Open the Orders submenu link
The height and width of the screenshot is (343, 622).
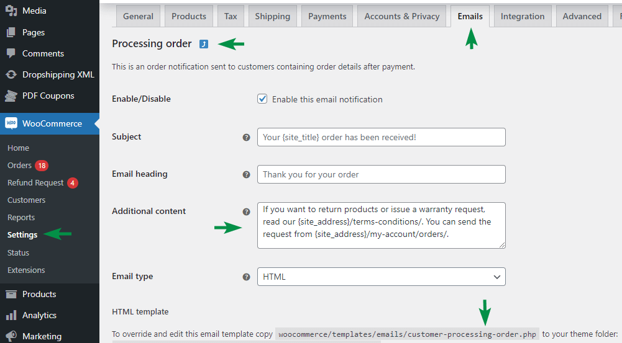[x=19, y=165]
